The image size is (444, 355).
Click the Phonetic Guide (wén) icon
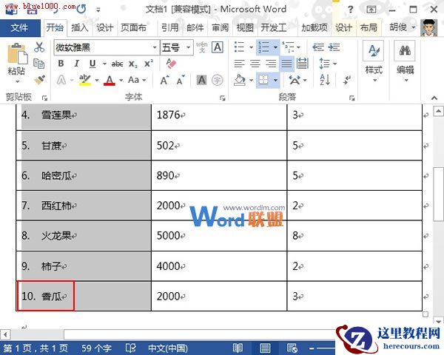(x=201, y=47)
